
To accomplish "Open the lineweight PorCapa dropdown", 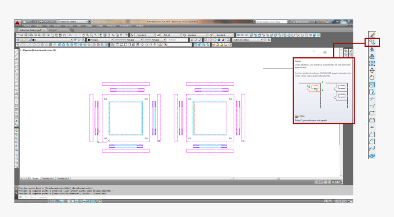I will pos(155,40).
